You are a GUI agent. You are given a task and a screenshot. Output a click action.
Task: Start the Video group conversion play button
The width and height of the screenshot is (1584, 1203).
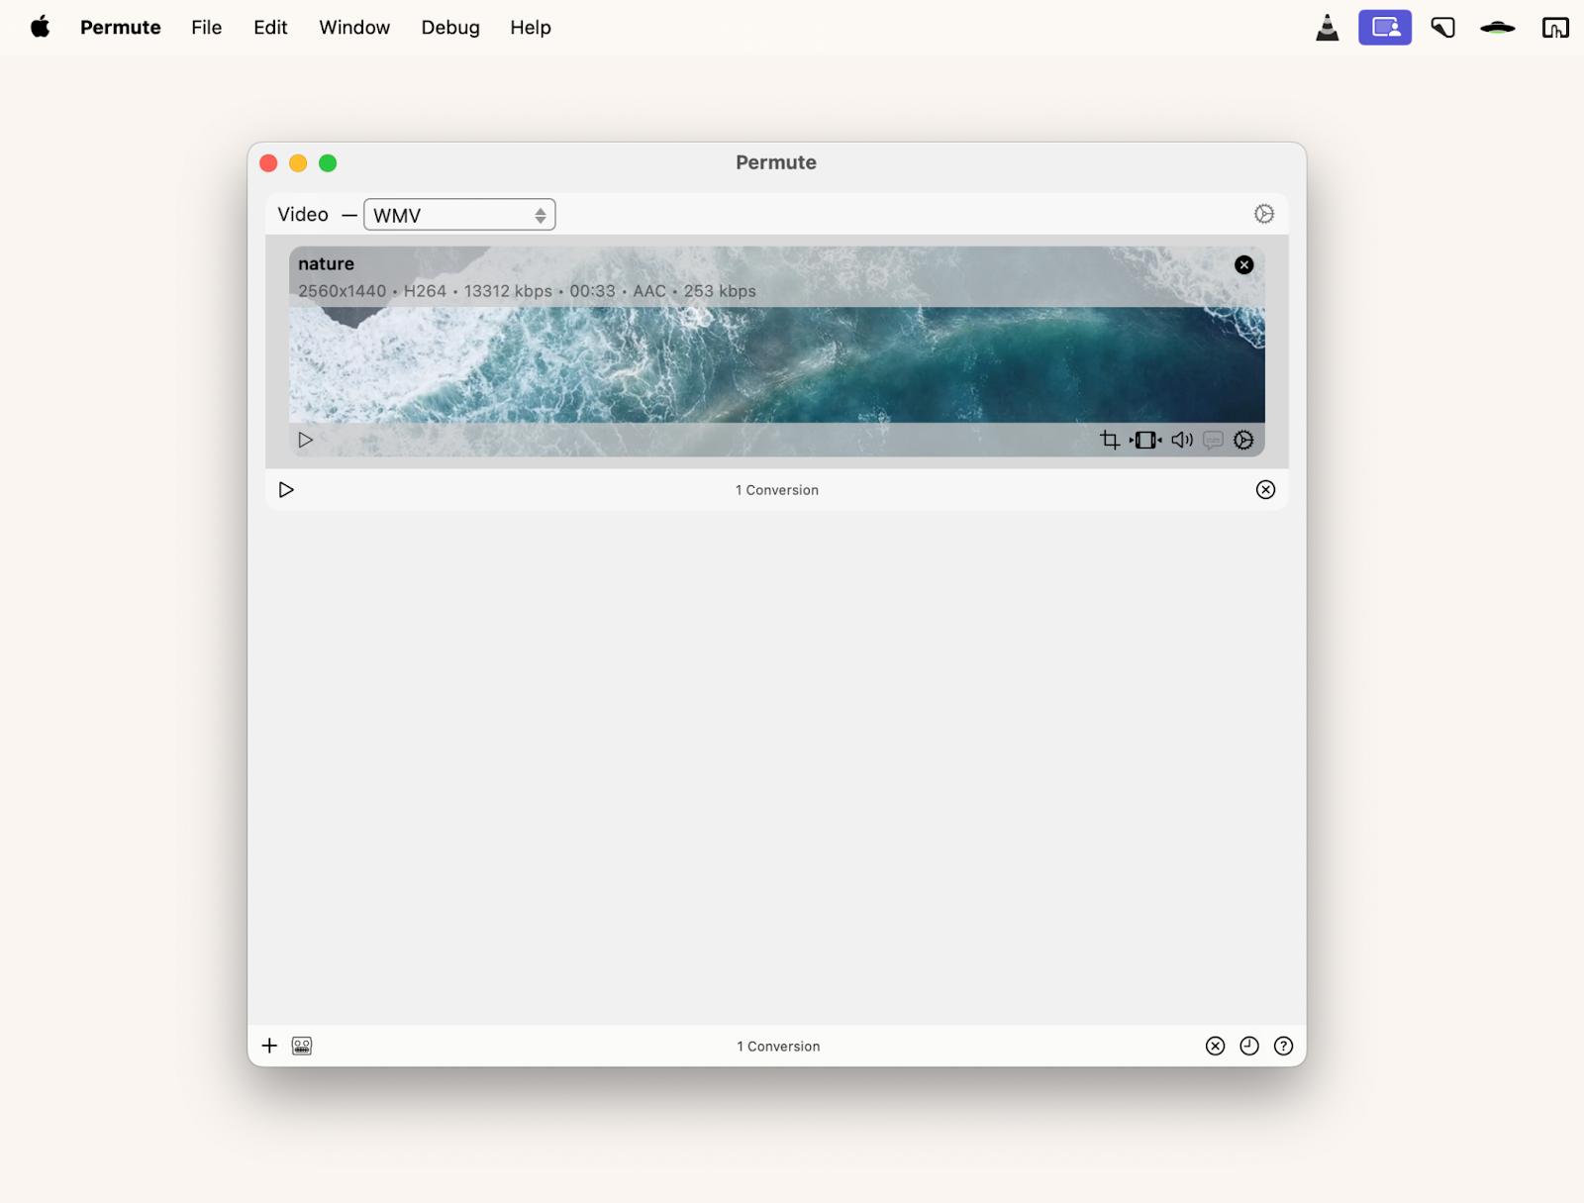(286, 490)
